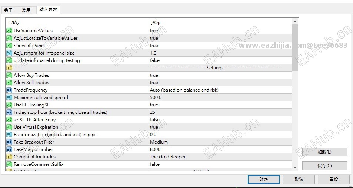Select the Maximum allowed spread name

41,98
